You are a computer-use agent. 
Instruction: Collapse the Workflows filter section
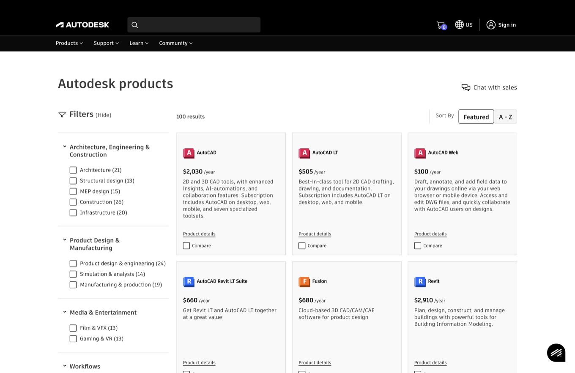65,366
